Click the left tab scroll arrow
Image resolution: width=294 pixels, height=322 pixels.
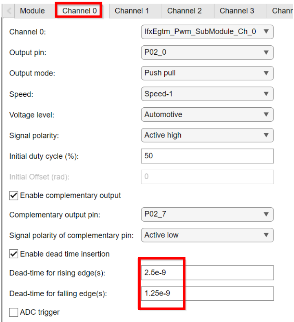(7, 11)
